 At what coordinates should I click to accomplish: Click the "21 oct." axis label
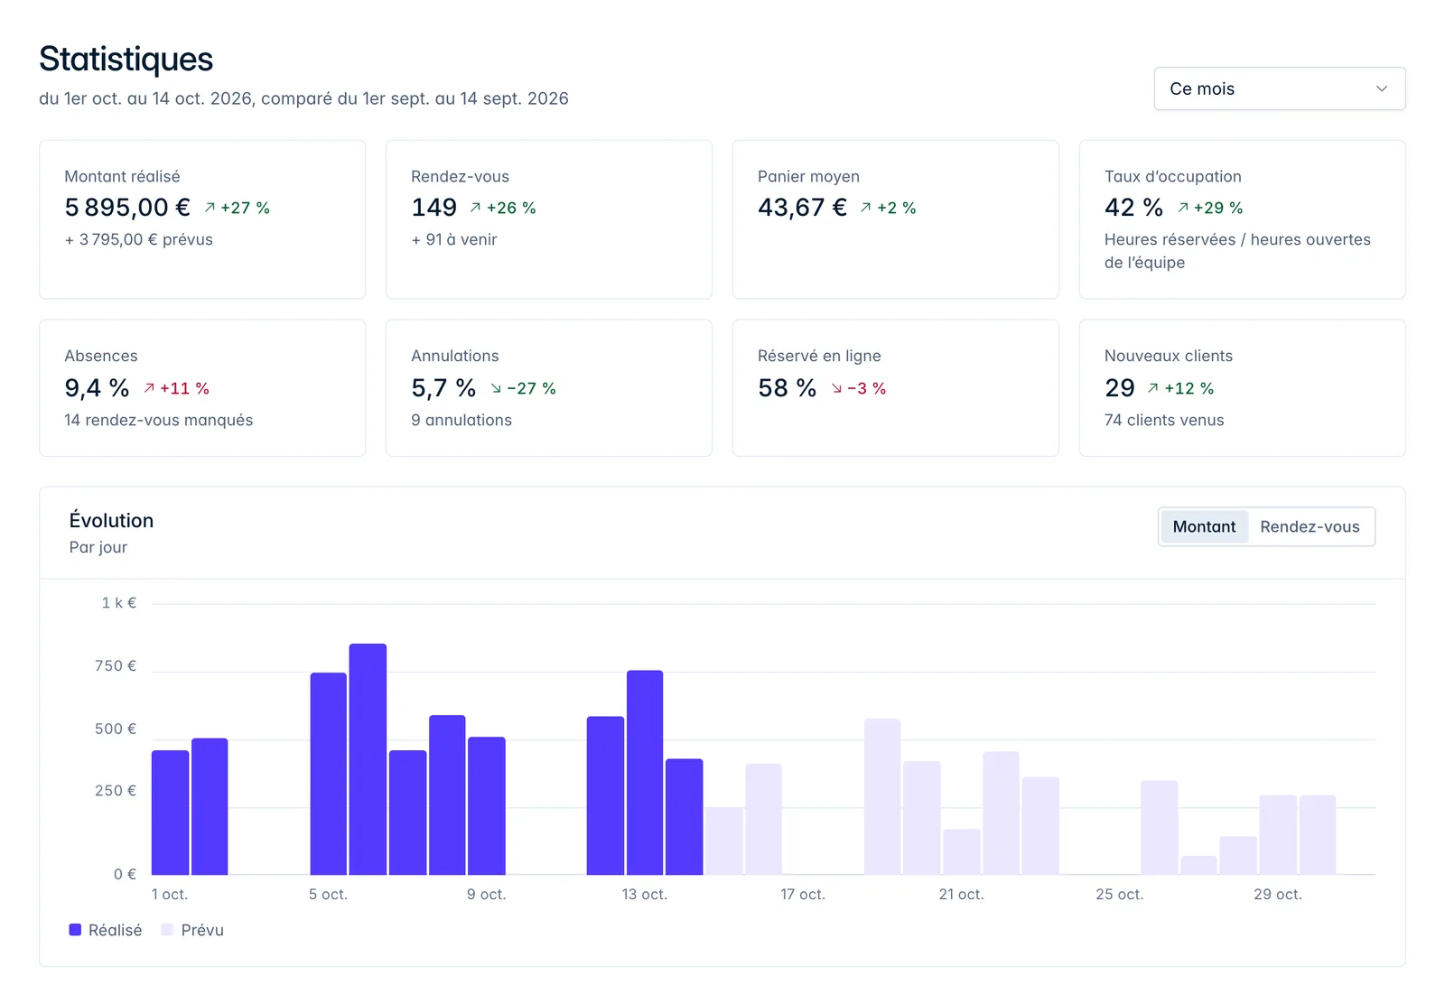961,894
